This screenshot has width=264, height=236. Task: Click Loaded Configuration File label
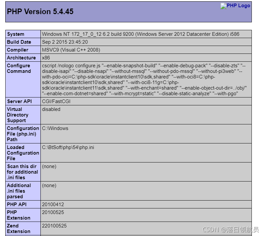pyautogui.click(x=23, y=153)
